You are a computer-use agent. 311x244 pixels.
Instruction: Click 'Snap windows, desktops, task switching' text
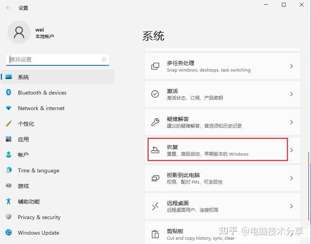209,70
